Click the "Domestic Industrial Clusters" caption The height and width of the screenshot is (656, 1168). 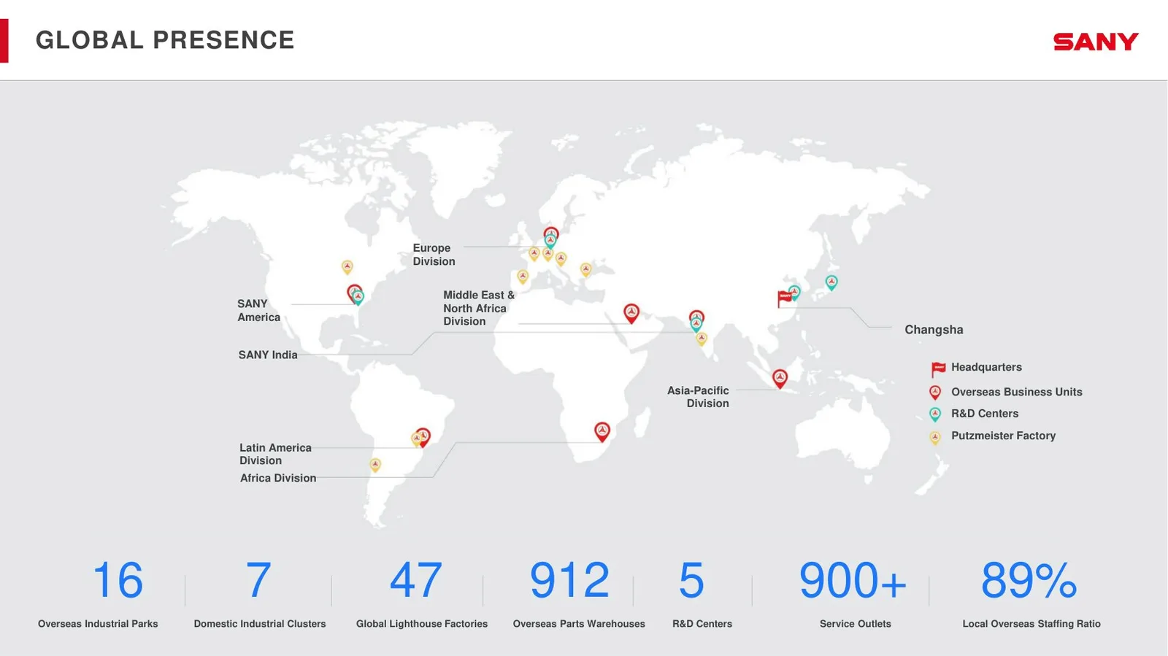pos(260,624)
